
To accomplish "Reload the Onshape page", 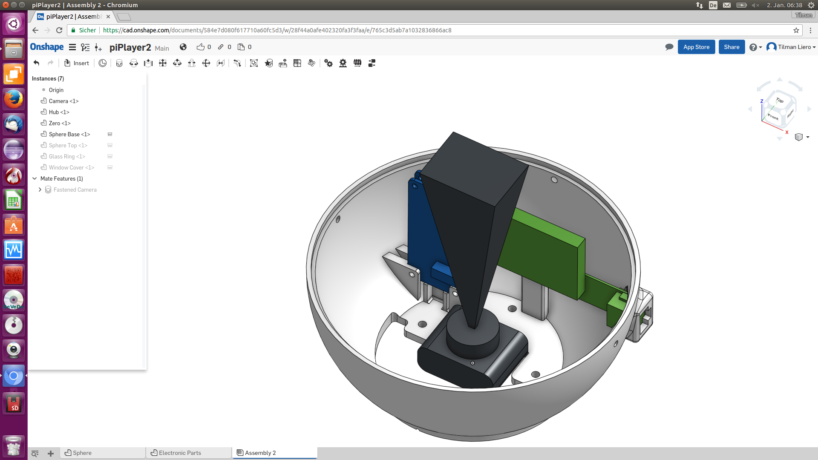I will point(59,30).
